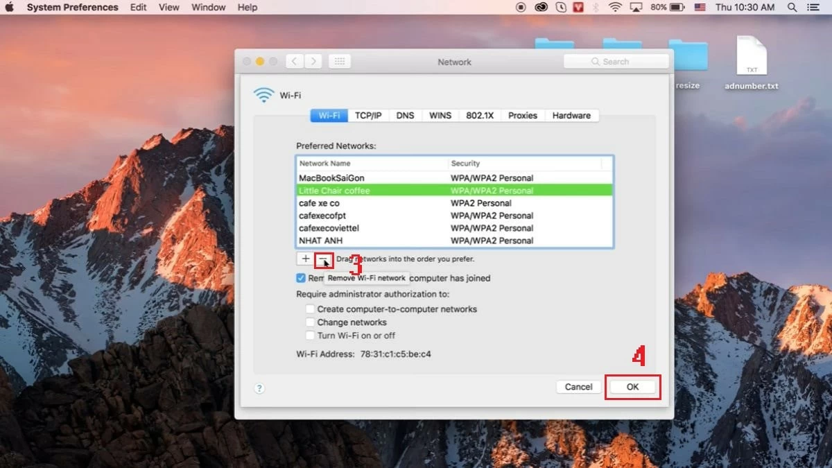832x468 pixels.
Task: Switch to the DNS tab
Action: tap(405, 116)
